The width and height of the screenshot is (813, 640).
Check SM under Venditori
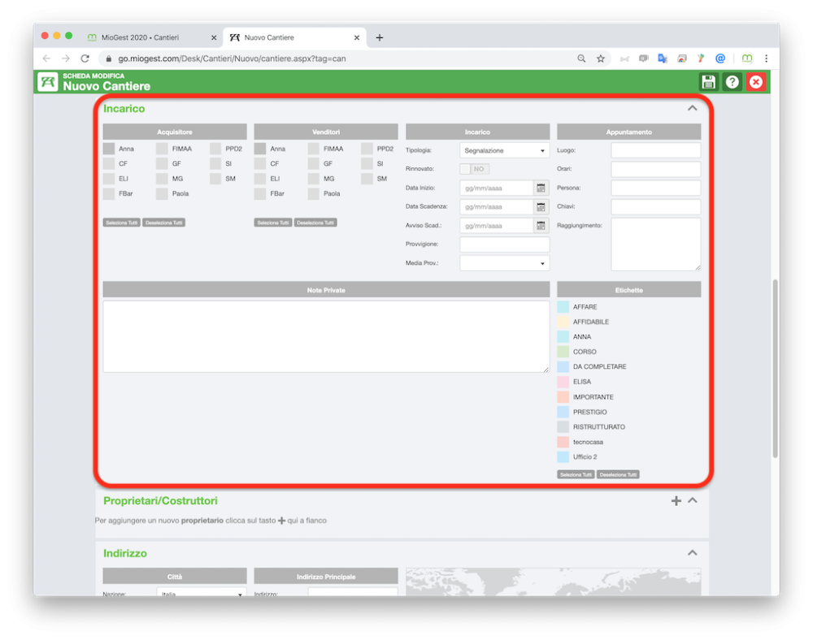[x=367, y=179]
